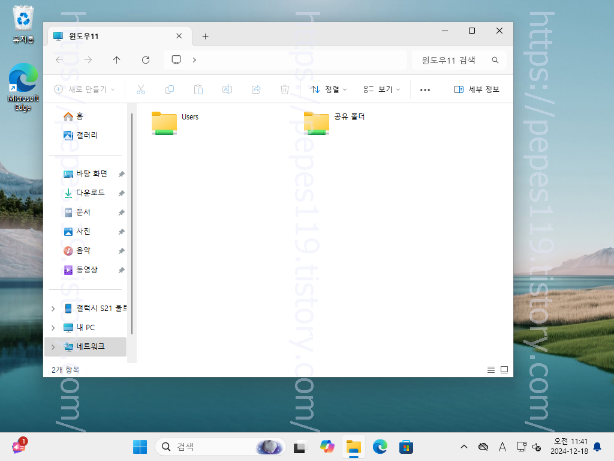Select the Users shared folder
The height and width of the screenshot is (461, 614).
click(x=176, y=124)
